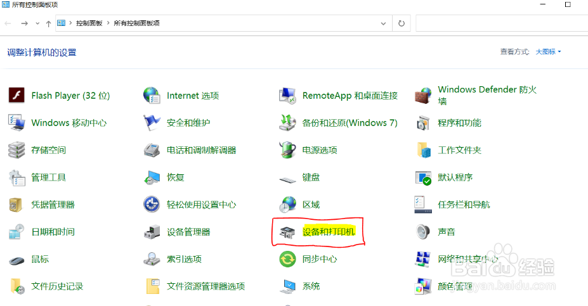The height and width of the screenshot is (306, 588).
Task: Open the 系统 text link
Action: [x=311, y=286]
